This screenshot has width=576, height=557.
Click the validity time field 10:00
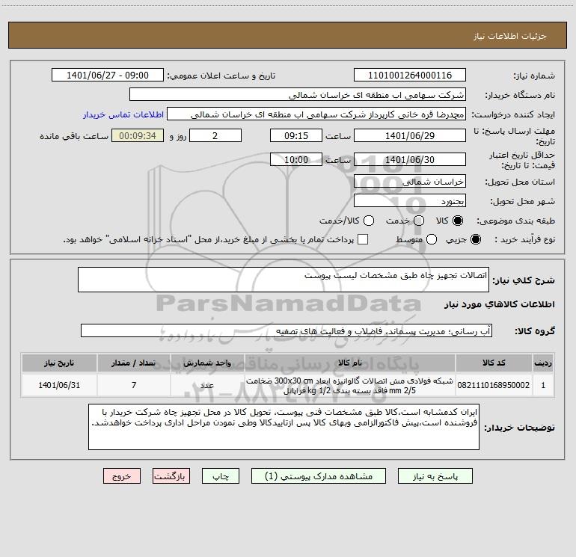296,159
